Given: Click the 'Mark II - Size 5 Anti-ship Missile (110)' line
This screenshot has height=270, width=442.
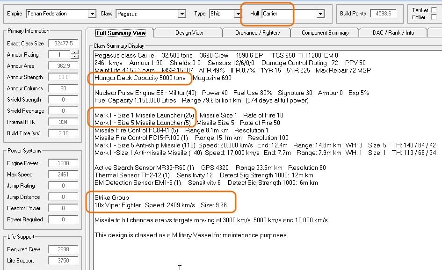Looking at the screenshot, I should pyautogui.click(x=265, y=146).
